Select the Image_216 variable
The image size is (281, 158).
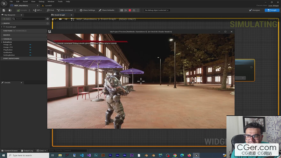point(8,47)
